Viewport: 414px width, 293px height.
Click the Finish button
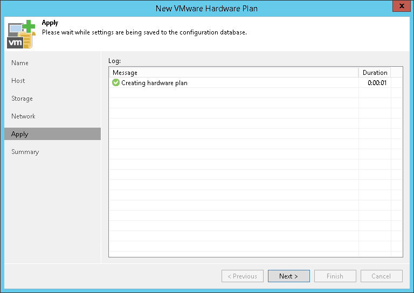[x=335, y=276]
